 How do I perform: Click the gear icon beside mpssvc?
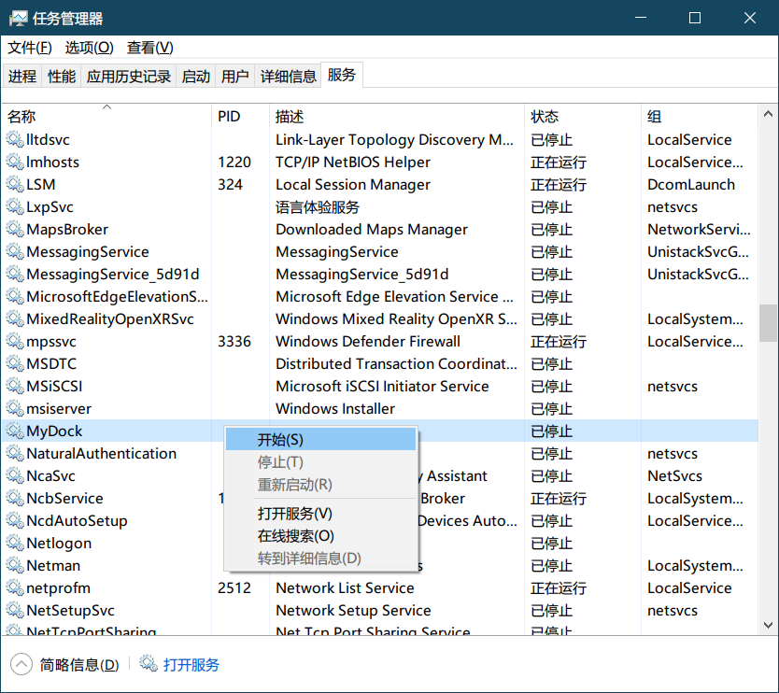click(15, 341)
